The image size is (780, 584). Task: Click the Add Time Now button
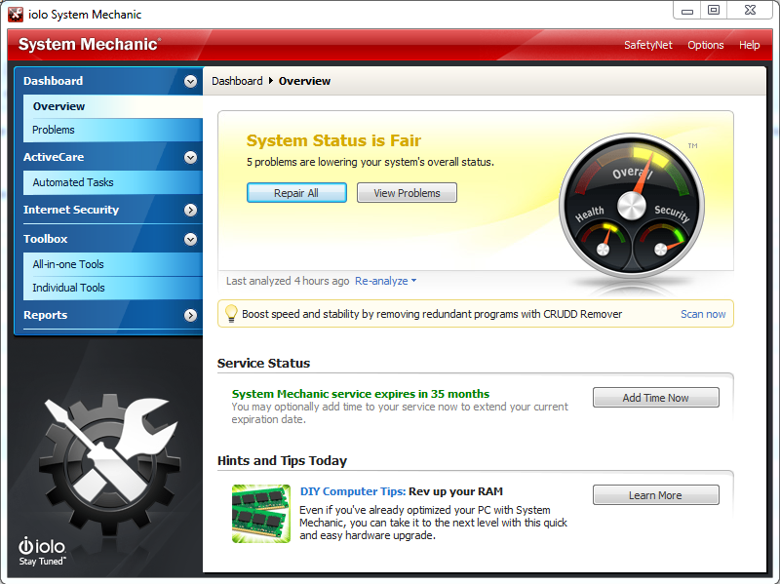(x=655, y=398)
